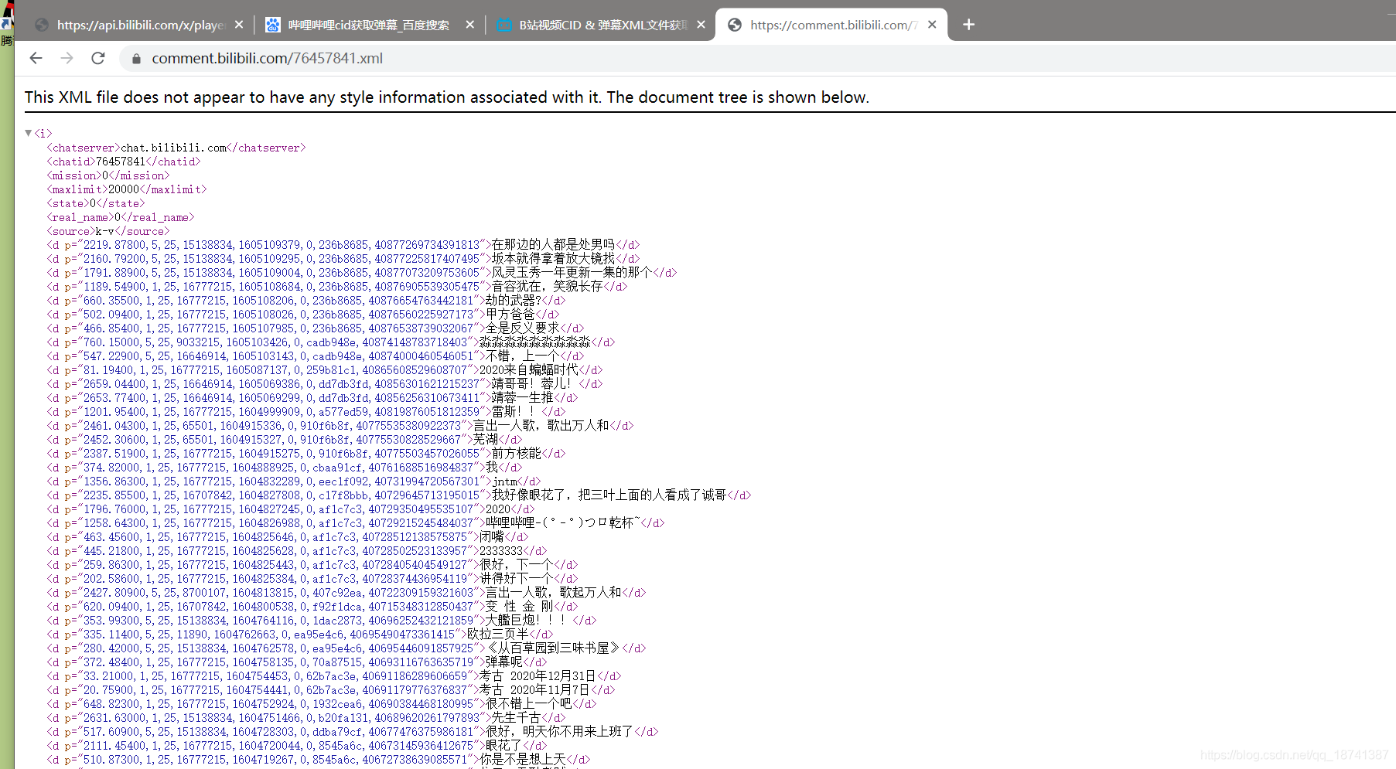Click the chatserver element line

tap(176, 148)
